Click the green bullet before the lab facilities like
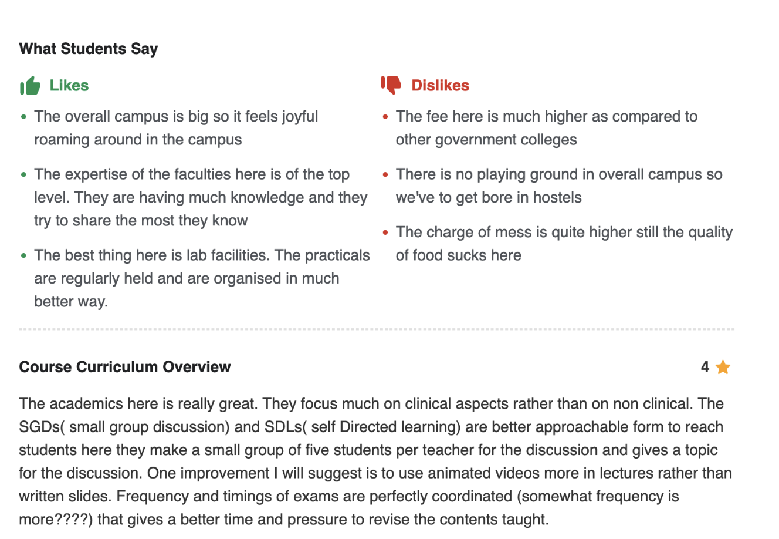The image size is (779, 539). [23, 256]
